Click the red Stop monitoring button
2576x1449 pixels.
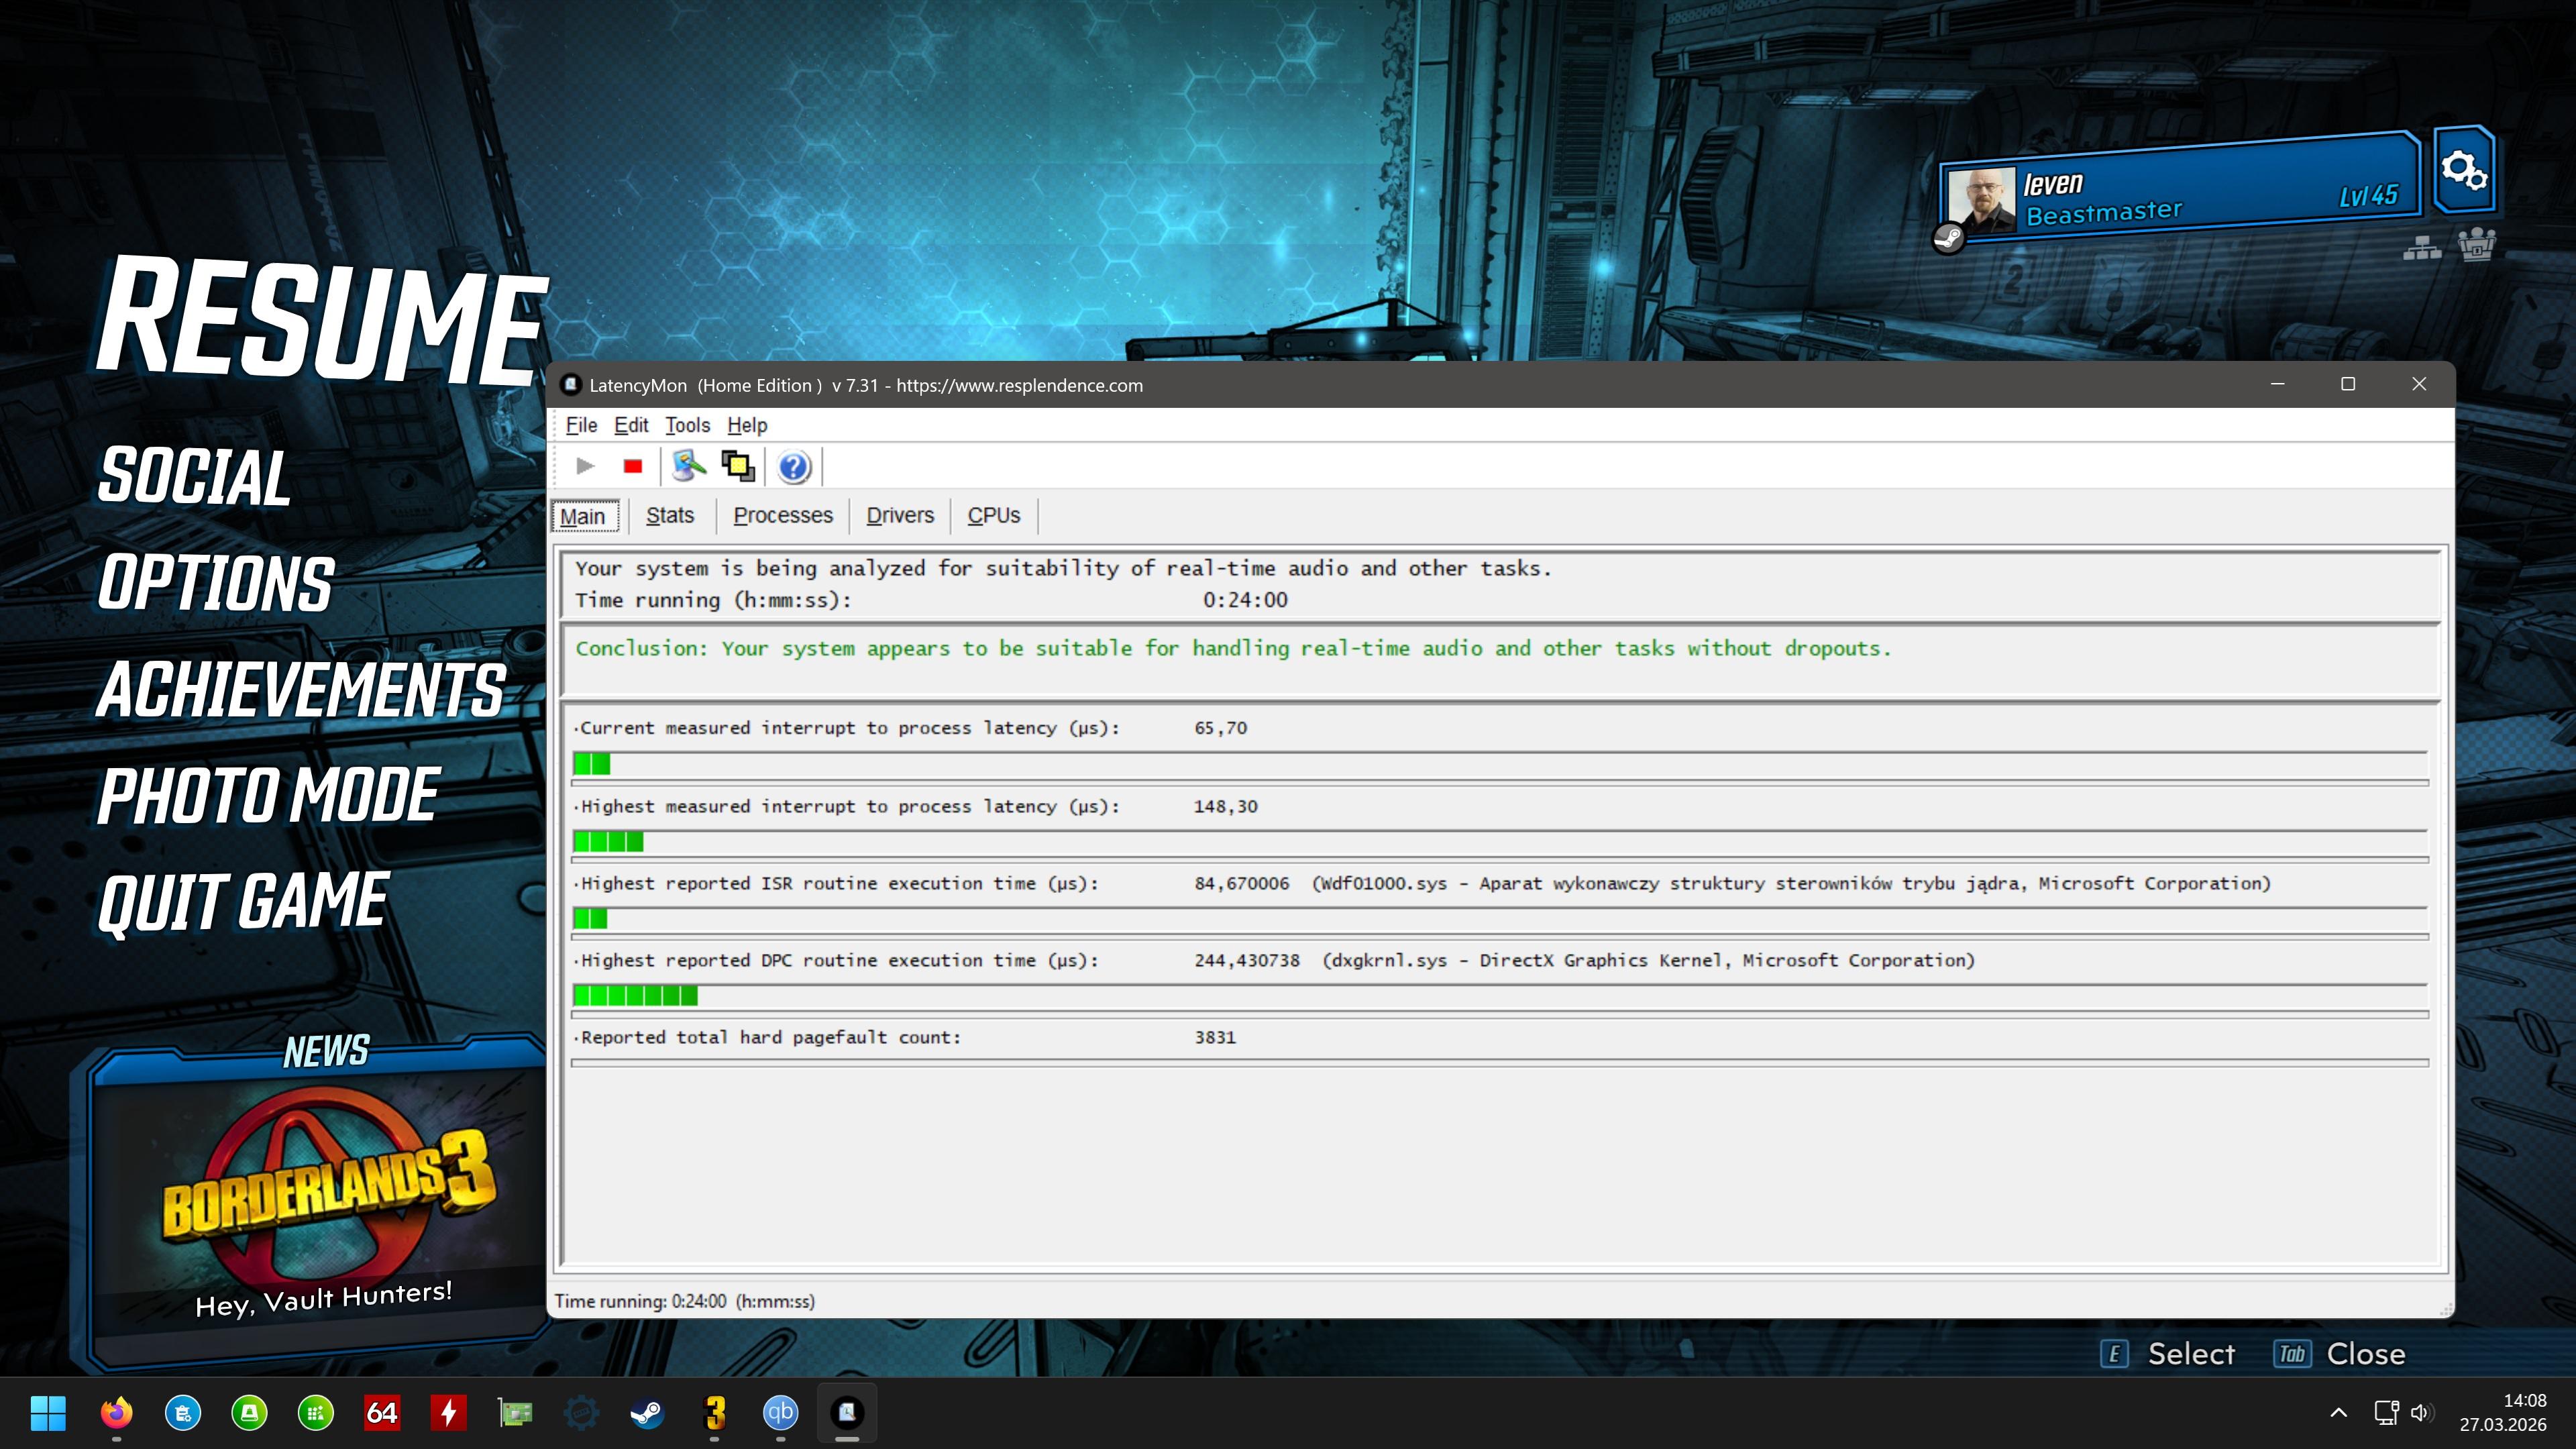coord(632,467)
